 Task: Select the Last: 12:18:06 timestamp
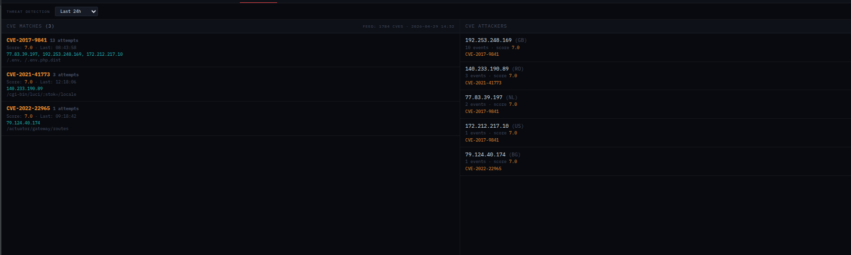(58, 82)
